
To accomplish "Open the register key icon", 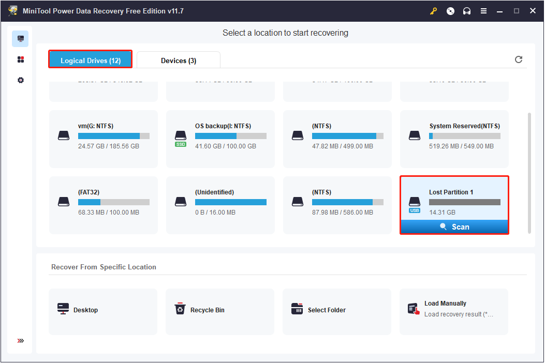I will tap(433, 11).
